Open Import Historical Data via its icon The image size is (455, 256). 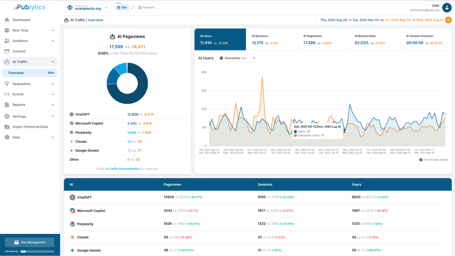tap(7, 127)
